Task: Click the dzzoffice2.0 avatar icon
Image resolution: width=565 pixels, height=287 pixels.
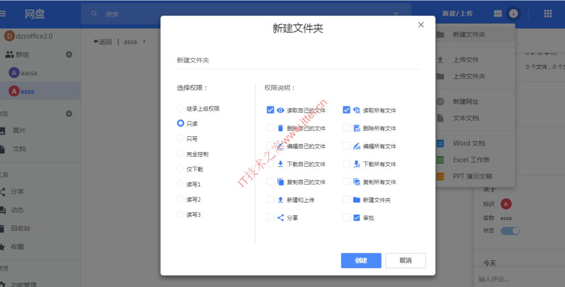Action: tap(9, 36)
